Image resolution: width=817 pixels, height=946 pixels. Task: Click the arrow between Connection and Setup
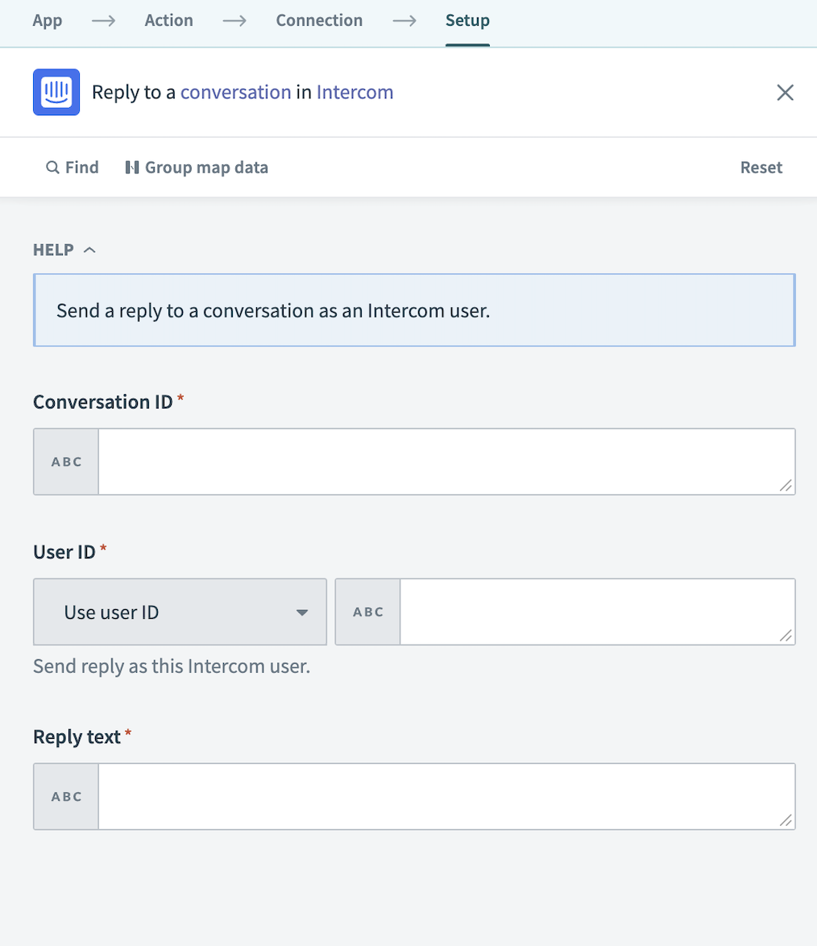click(404, 21)
